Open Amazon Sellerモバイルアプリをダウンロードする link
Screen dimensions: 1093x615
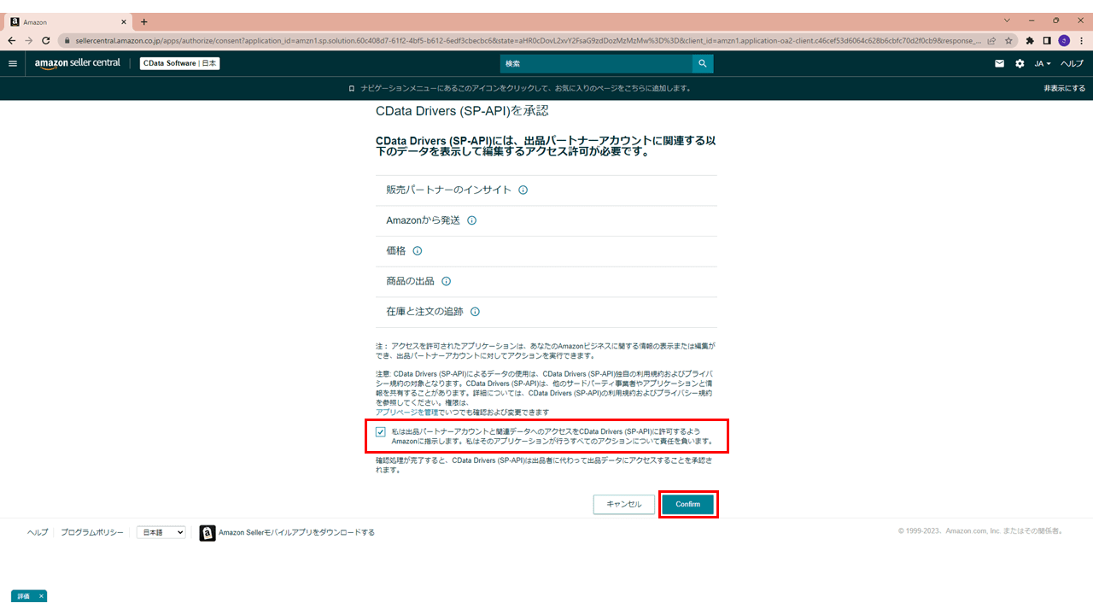(296, 532)
